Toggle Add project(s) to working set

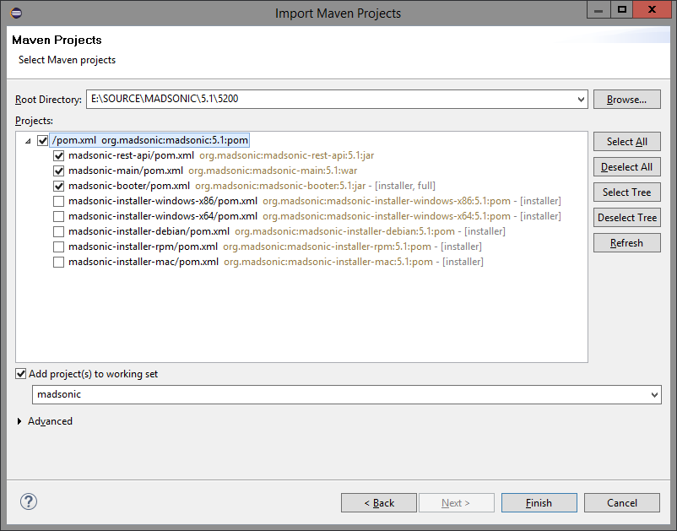point(21,374)
